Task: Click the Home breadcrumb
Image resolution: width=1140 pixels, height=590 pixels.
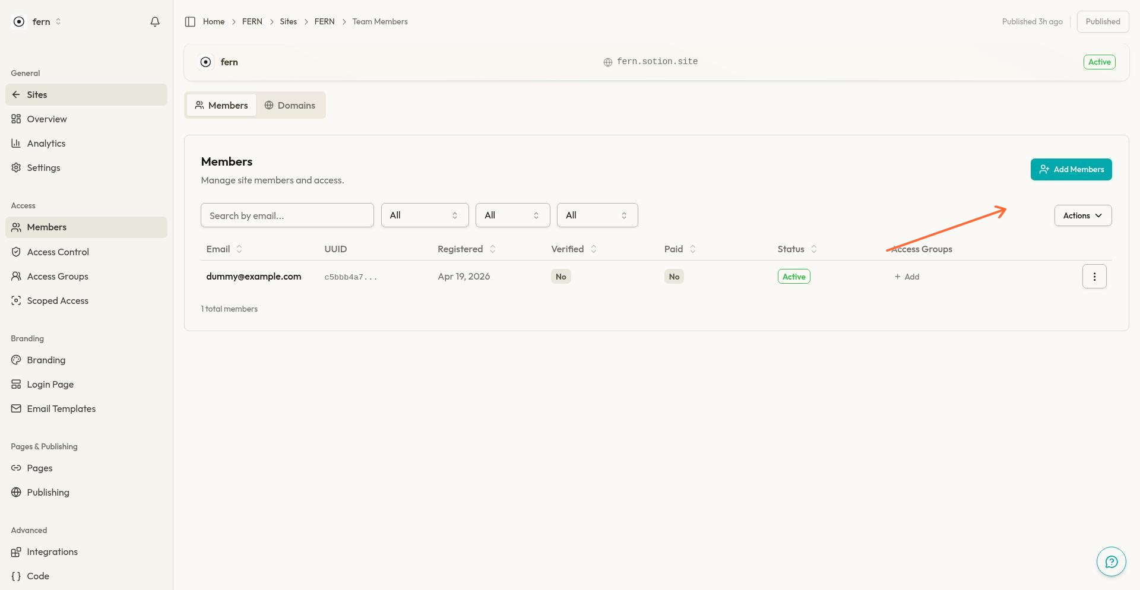Action: point(214,21)
